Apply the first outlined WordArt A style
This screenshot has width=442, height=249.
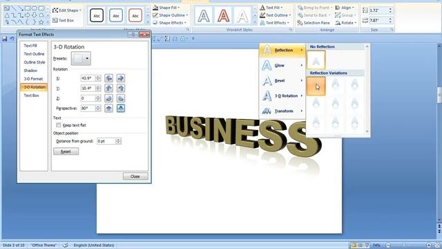[204, 16]
